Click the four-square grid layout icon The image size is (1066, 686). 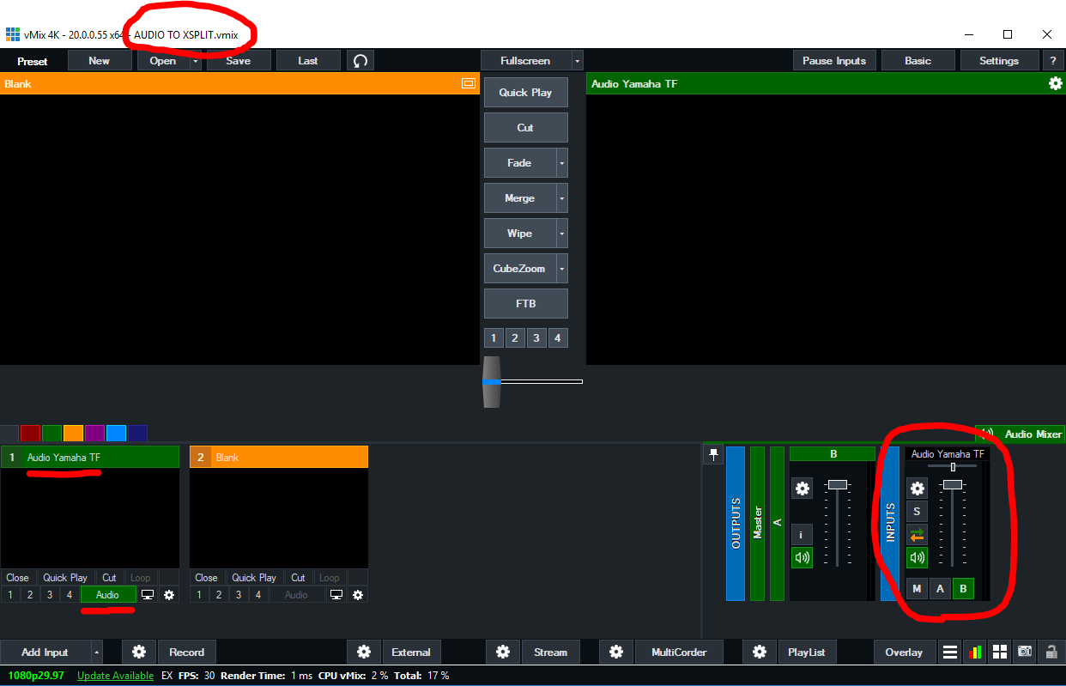(x=1000, y=652)
